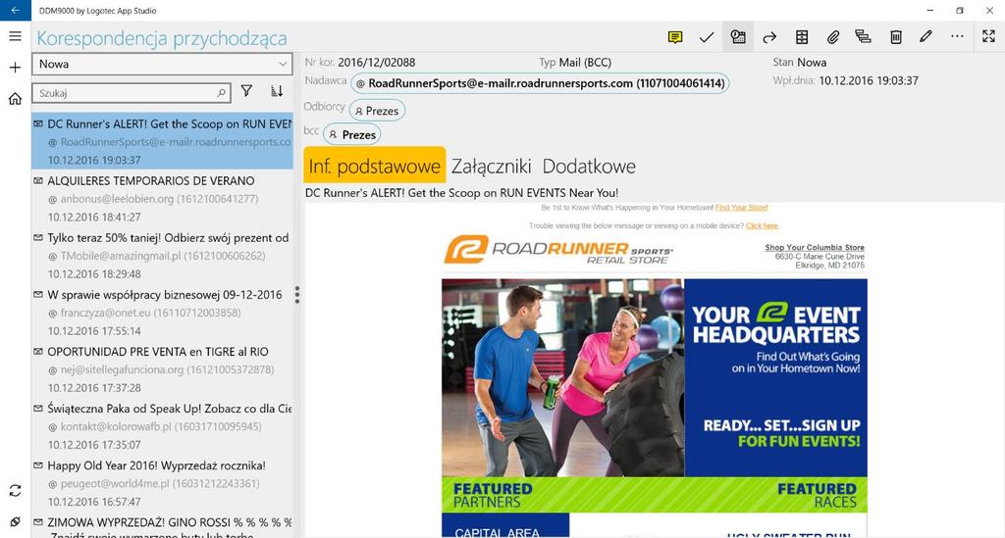Click the gym couple with tire photo
Image resolution: width=1005 pixels, height=538 pixels.
click(562, 377)
